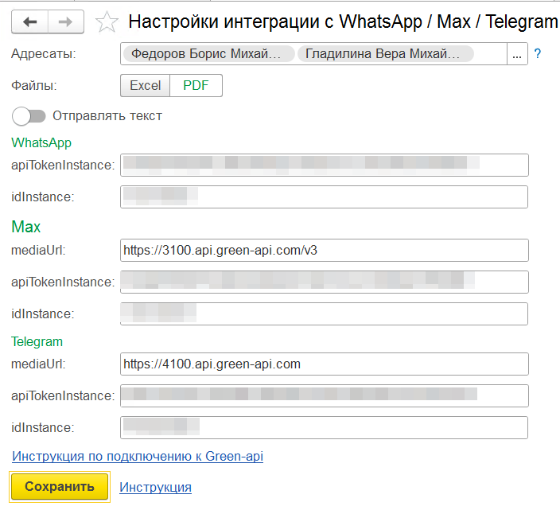Focus WhatsApp idInstance field
The image size is (560, 510).
coord(325,197)
